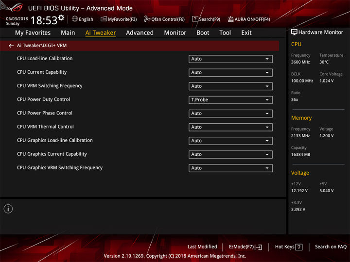Click Last Modified
350x262 pixels.
coord(202,247)
